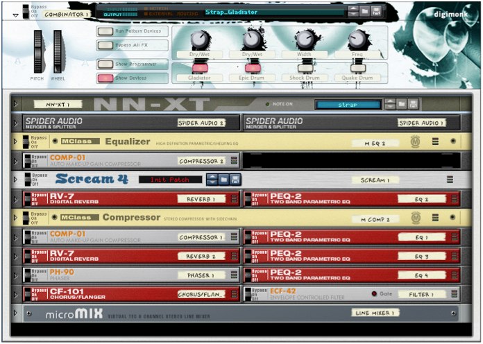This screenshot has width=483, height=344.
Task: Click the level meter on PEQ-2 EQ 2
Action: point(455,199)
